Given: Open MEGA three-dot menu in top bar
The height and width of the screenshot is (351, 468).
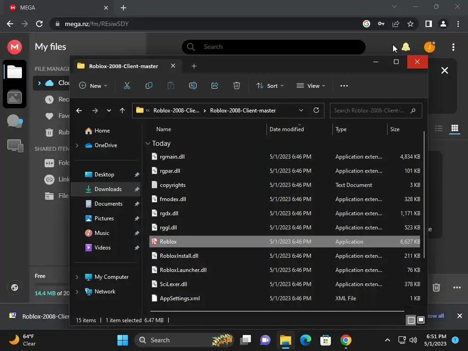Looking at the screenshot, I should 453,47.
